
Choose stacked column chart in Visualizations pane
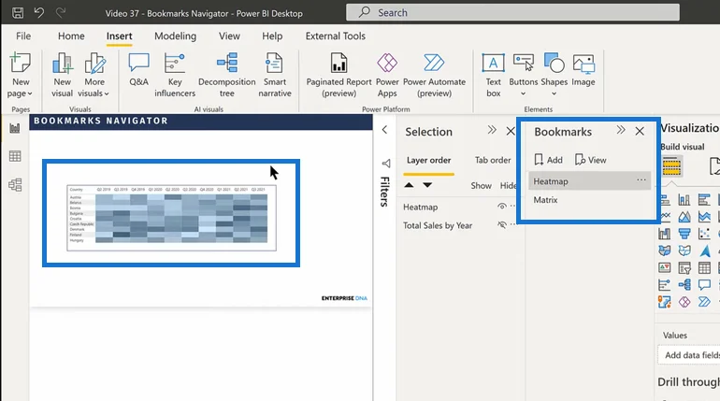(x=684, y=200)
